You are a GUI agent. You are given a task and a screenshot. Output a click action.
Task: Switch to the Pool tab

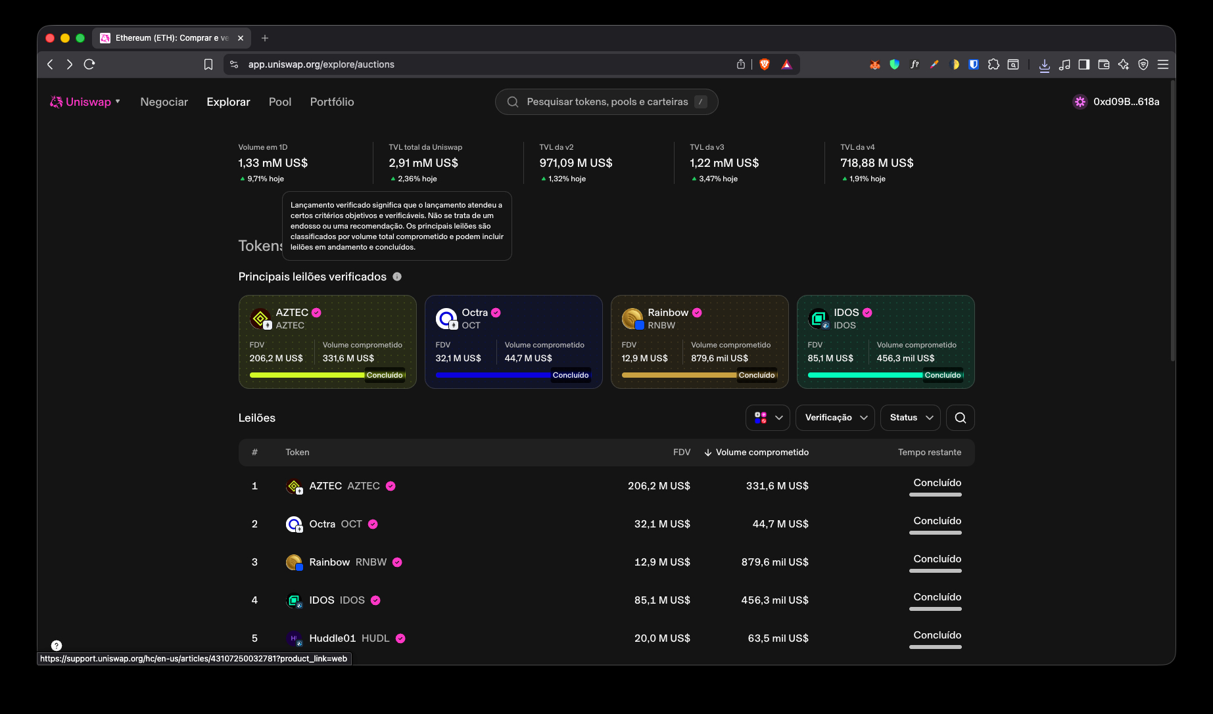pyautogui.click(x=280, y=102)
